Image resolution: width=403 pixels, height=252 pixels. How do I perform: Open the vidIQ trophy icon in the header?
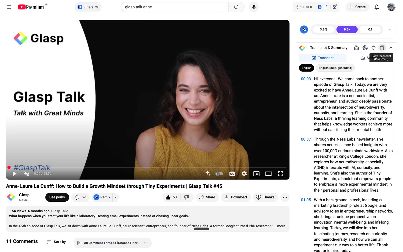click(x=334, y=7)
